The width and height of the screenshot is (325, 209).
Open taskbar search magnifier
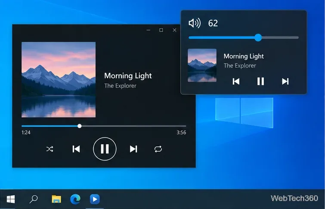[34, 199]
